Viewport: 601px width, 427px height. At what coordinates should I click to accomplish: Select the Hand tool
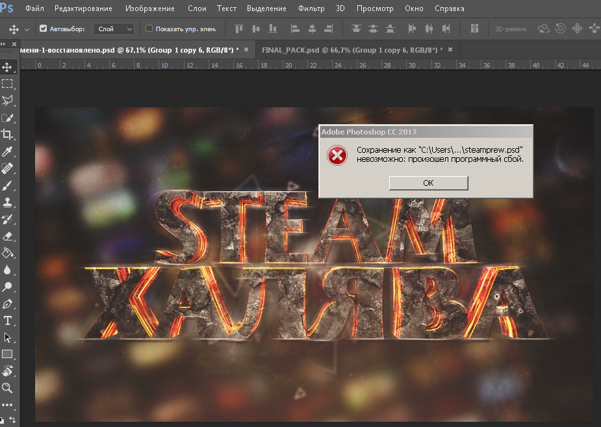tap(7, 371)
